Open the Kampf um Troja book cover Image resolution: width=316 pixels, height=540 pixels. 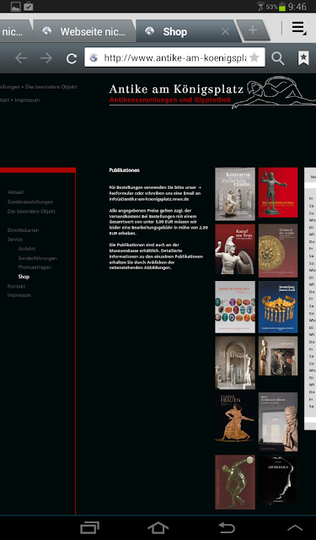pos(235,250)
